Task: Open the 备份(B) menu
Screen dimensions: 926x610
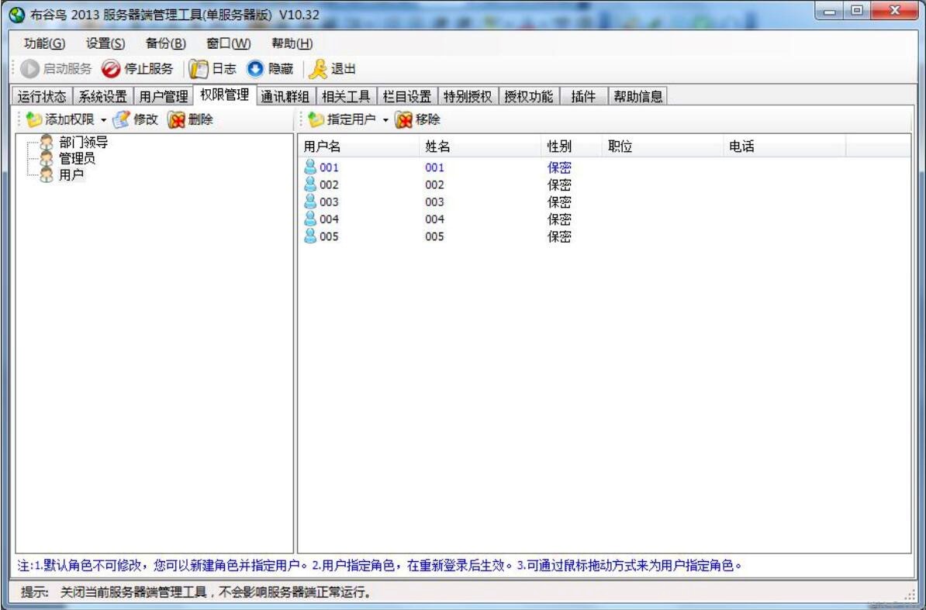Action: click(165, 43)
